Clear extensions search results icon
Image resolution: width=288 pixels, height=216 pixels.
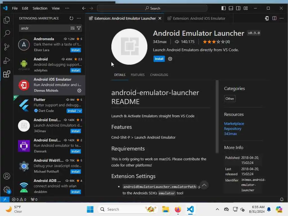(x=73, y=28)
